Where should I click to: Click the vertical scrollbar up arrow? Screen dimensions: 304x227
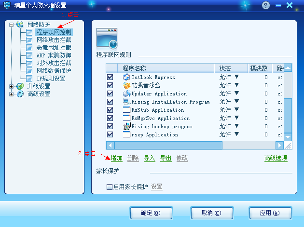(288, 67)
